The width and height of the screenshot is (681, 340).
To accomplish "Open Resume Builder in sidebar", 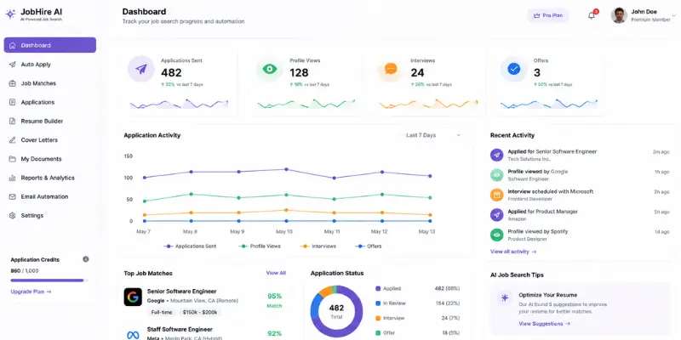I will click(50, 121).
